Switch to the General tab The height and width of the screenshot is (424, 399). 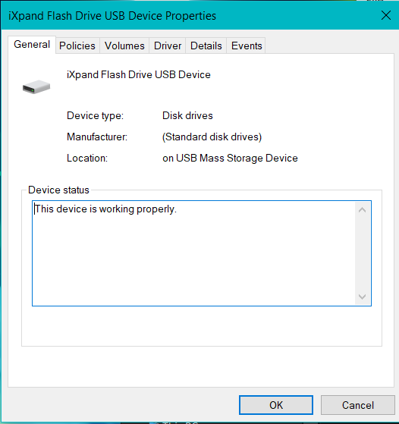point(32,45)
